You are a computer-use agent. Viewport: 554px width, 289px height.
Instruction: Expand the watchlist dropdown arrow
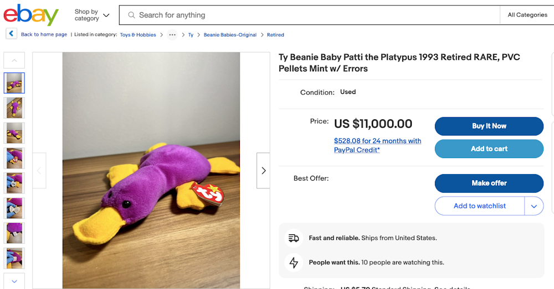(x=534, y=206)
